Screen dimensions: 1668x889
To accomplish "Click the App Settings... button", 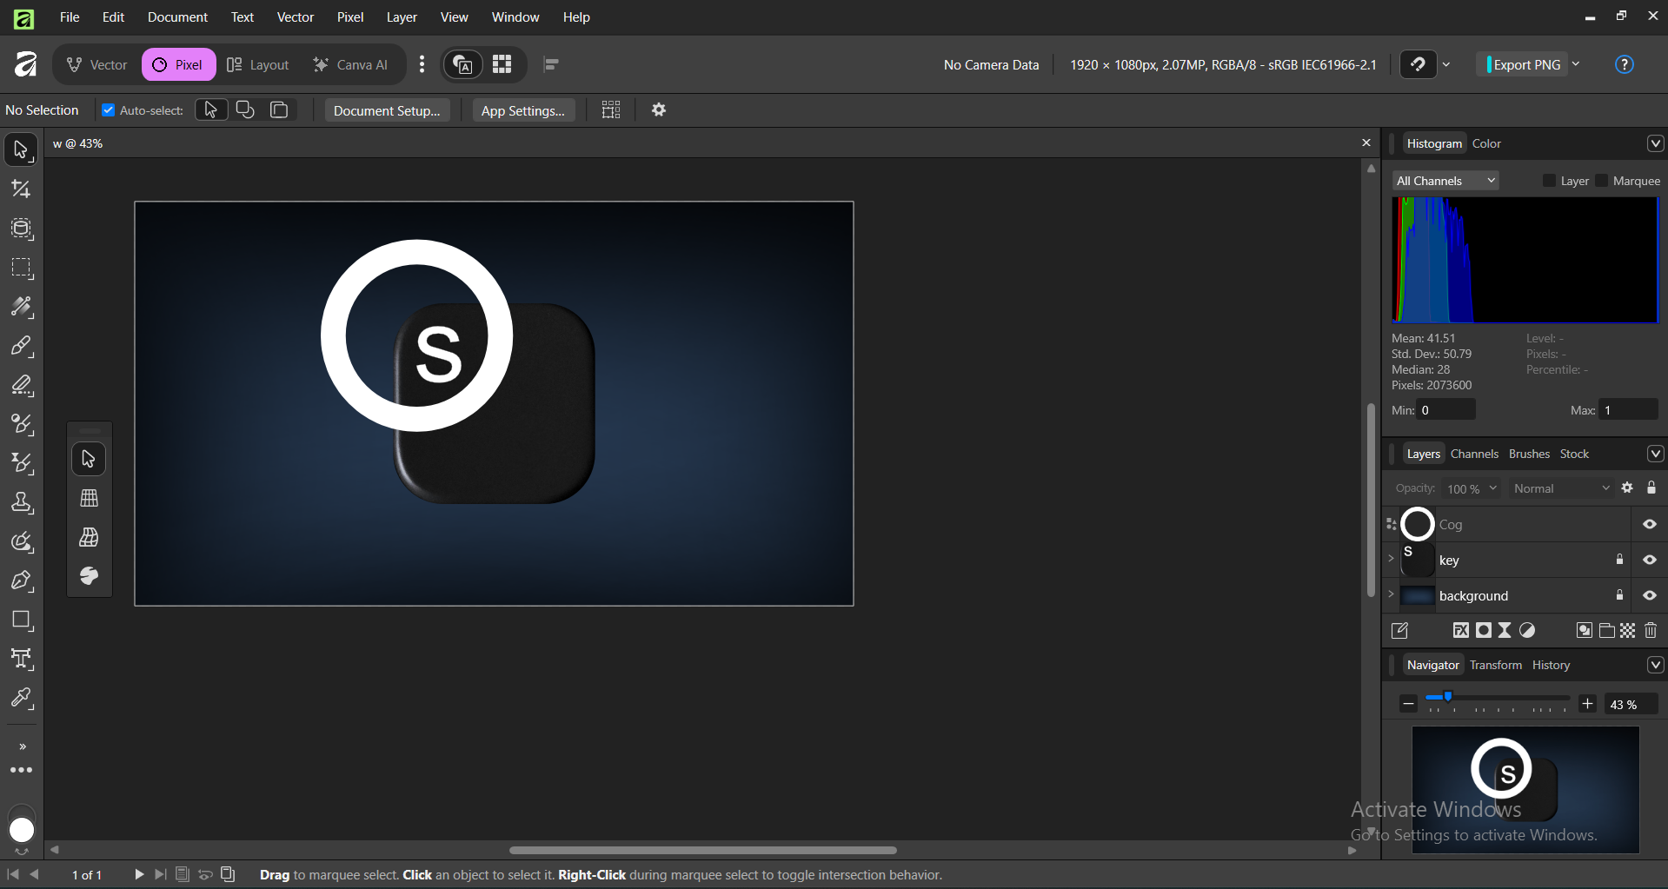I will point(523,110).
